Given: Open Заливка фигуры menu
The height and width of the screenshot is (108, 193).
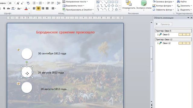Looking at the screenshot, I should (163, 2).
